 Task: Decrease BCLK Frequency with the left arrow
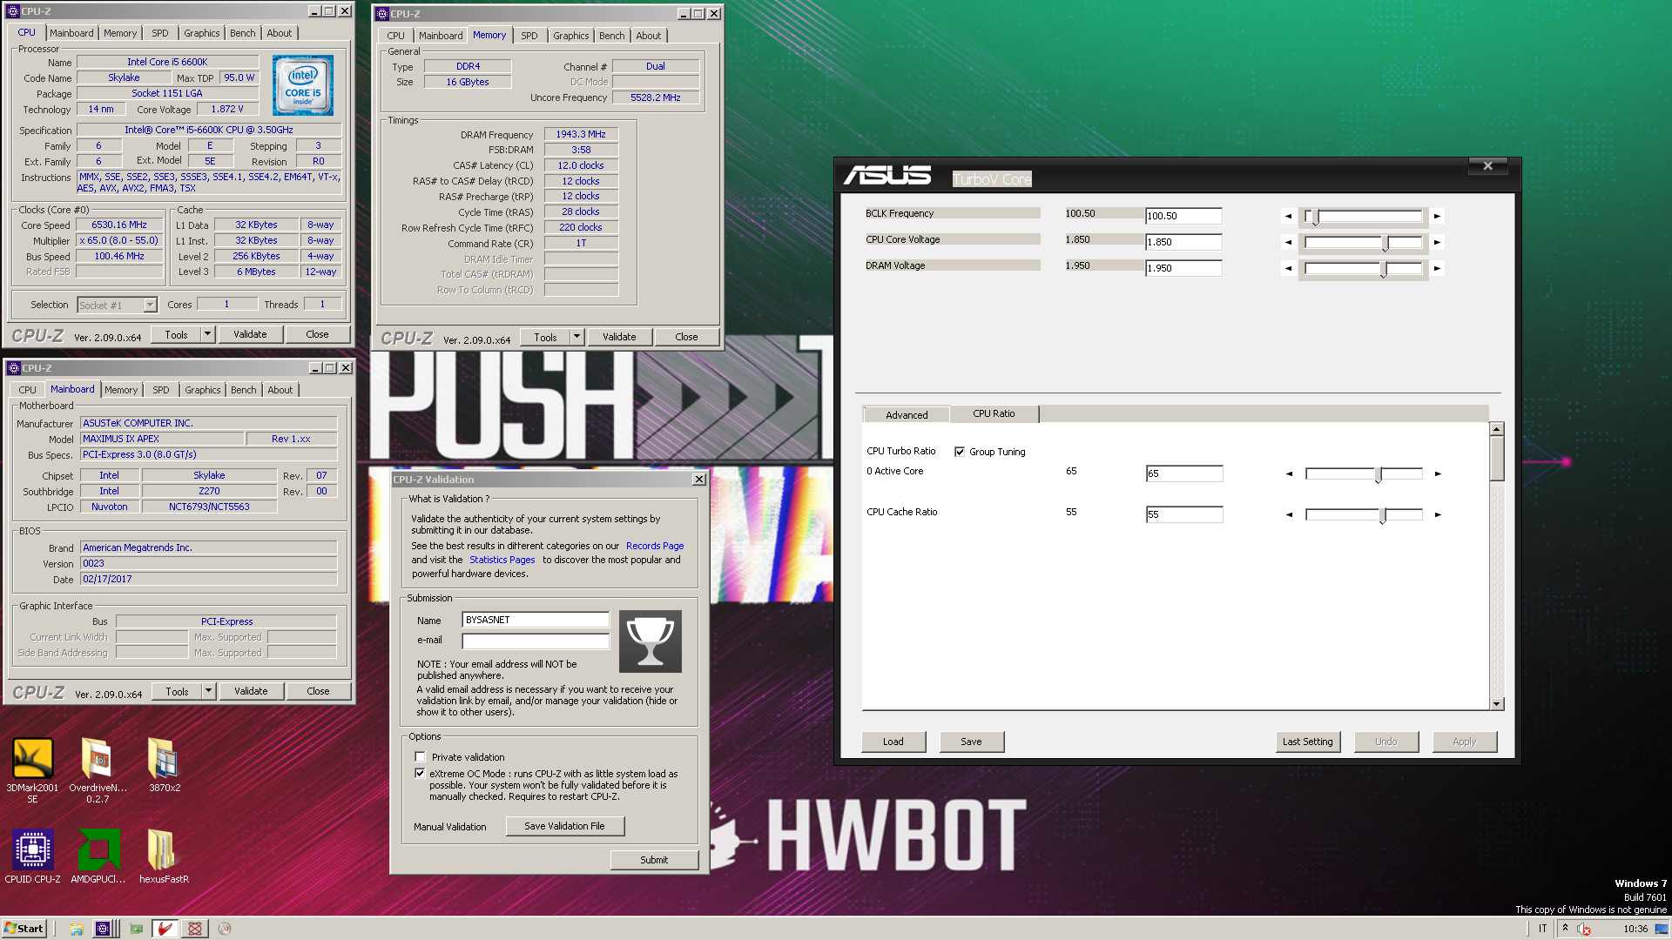point(1289,216)
